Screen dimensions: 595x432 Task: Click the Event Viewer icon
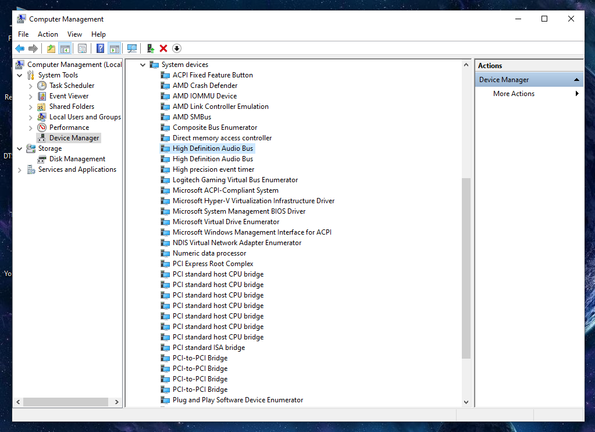pyautogui.click(x=42, y=96)
